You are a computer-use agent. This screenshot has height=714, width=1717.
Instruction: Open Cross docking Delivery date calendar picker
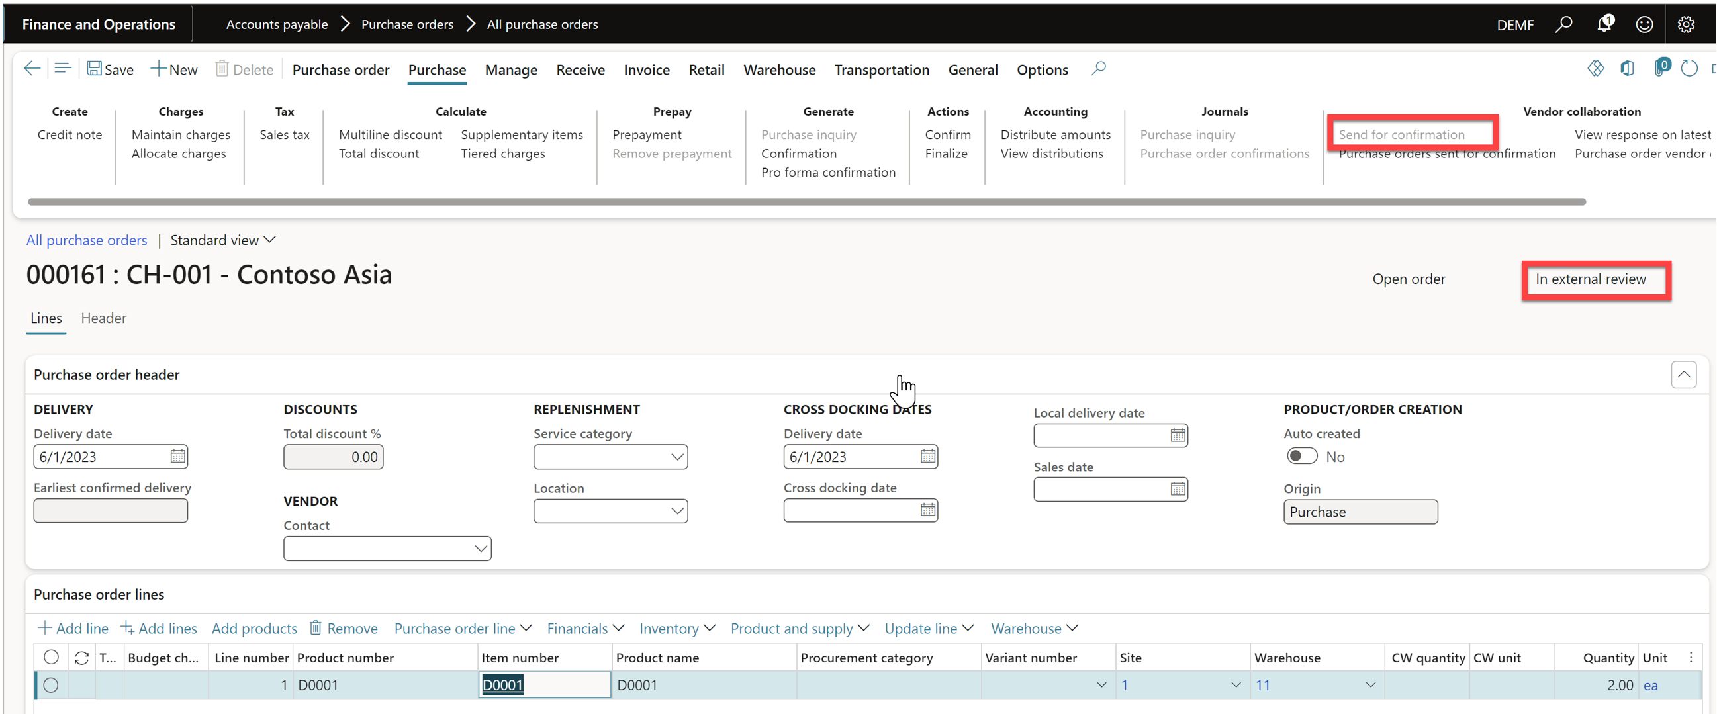pyautogui.click(x=927, y=456)
